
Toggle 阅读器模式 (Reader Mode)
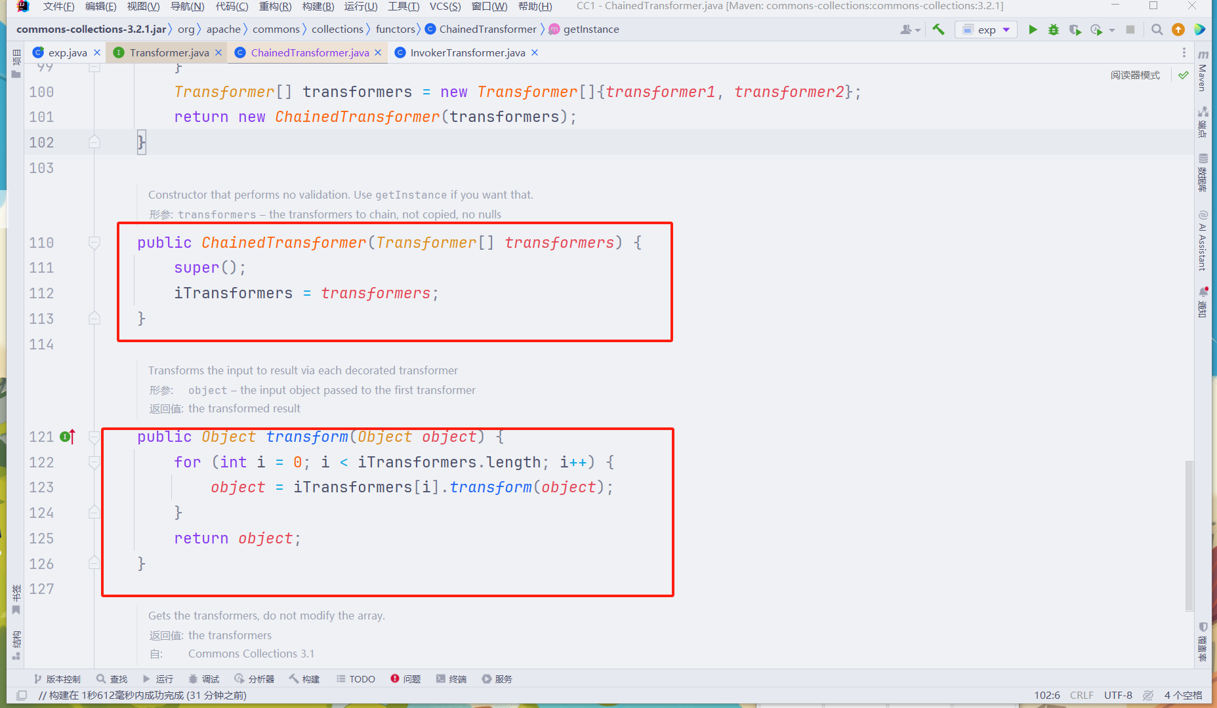tap(1135, 75)
